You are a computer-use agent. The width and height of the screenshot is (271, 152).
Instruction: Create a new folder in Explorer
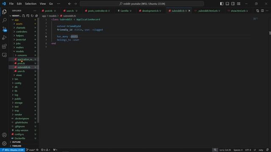tap(28, 16)
